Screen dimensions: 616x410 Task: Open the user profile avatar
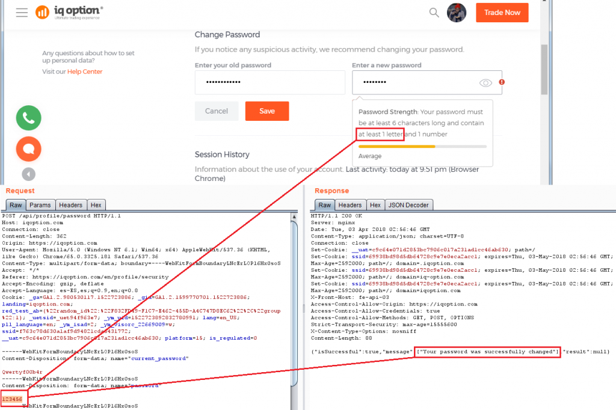click(x=457, y=13)
